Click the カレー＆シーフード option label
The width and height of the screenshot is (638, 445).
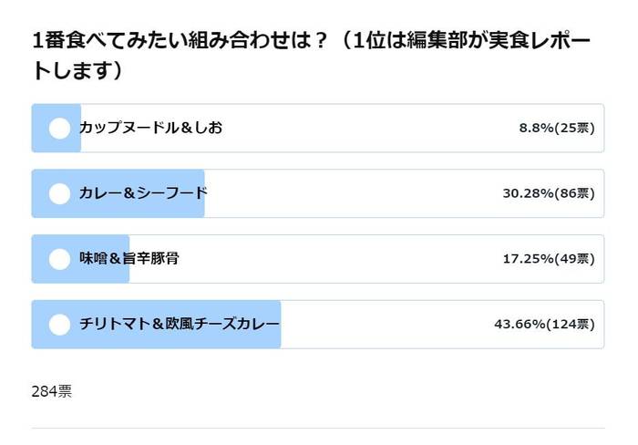click(x=143, y=193)
